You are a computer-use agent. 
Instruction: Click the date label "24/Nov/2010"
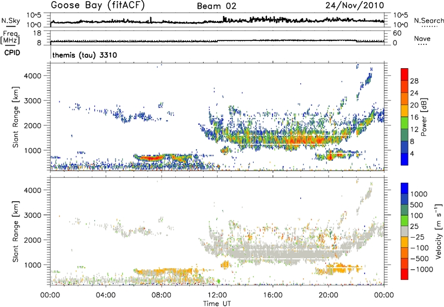pyautogui.click(x=355, y=6)
